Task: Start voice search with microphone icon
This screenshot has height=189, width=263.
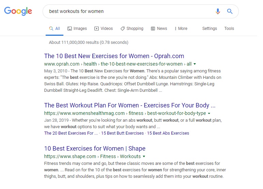Action: tap(218, 11)
